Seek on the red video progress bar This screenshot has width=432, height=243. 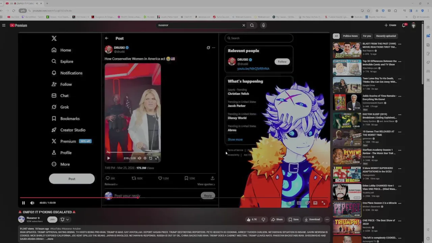(174, 198)
